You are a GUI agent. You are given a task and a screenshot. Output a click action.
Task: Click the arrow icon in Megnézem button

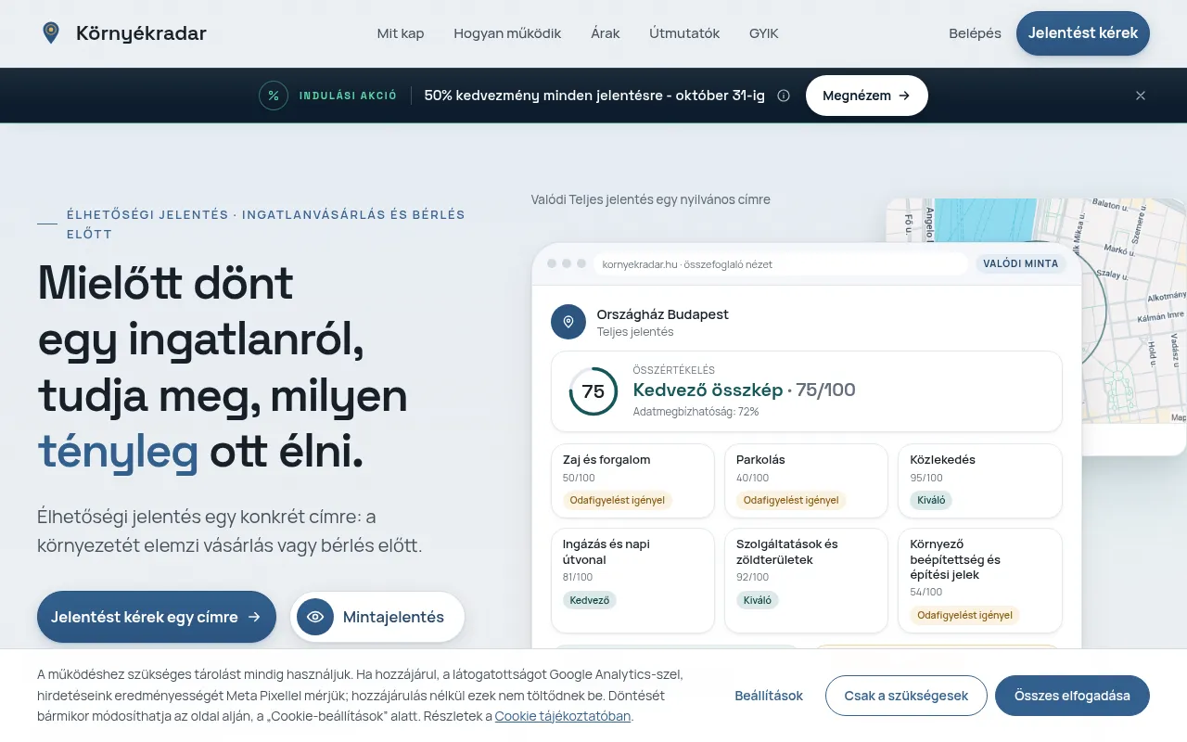904,96
